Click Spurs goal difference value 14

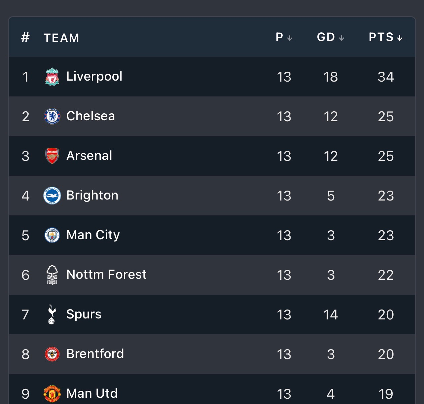click(331, 314)
